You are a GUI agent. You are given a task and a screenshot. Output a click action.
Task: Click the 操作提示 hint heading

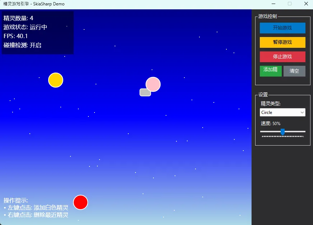tap(16, 200)
